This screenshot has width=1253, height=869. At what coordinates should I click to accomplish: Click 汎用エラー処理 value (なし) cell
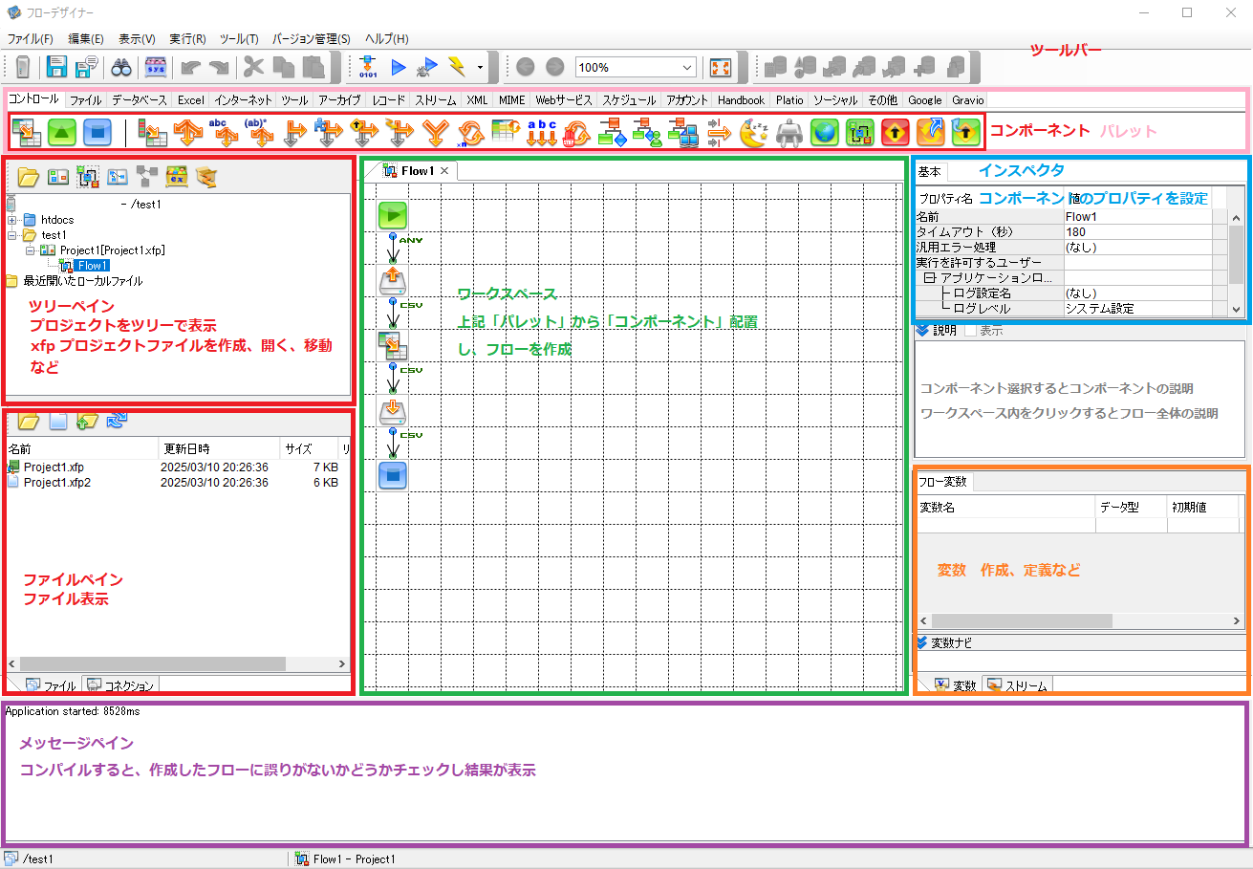1137,248
